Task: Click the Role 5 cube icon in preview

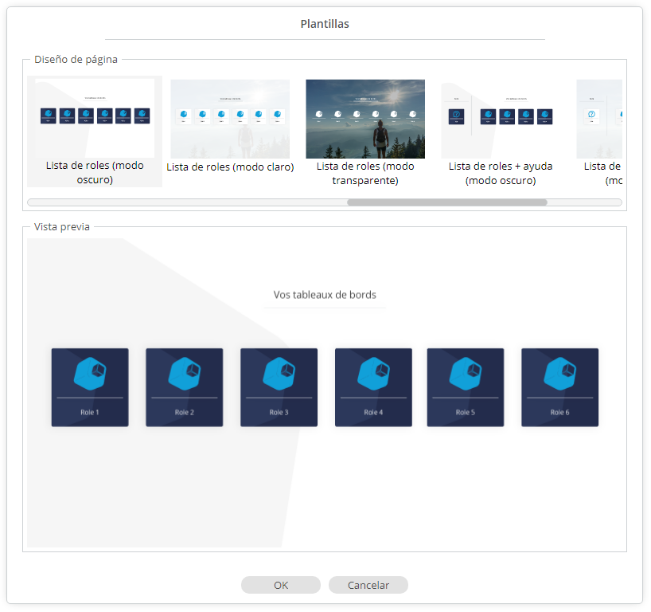Action: point(466,373)
